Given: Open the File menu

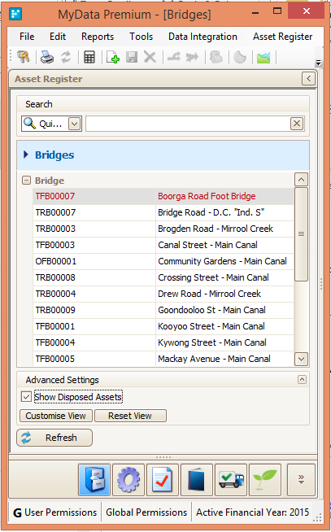Looking at the screenshot, I should coord(27,37).
